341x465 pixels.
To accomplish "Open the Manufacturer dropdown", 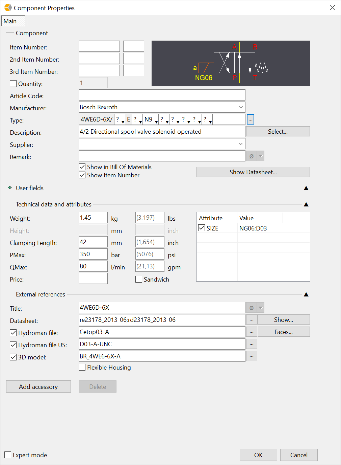I will [241, 107].
